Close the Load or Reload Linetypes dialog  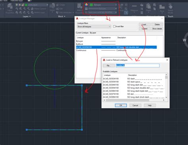pyautogui.click(x=167, y=60)
